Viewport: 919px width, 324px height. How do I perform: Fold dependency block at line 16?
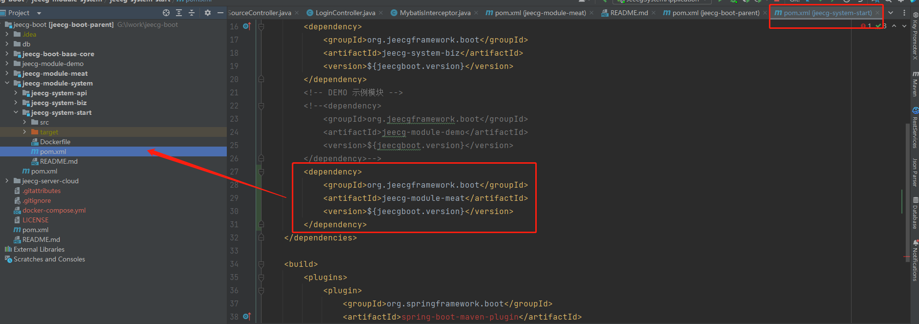click(x=261, y=27)
